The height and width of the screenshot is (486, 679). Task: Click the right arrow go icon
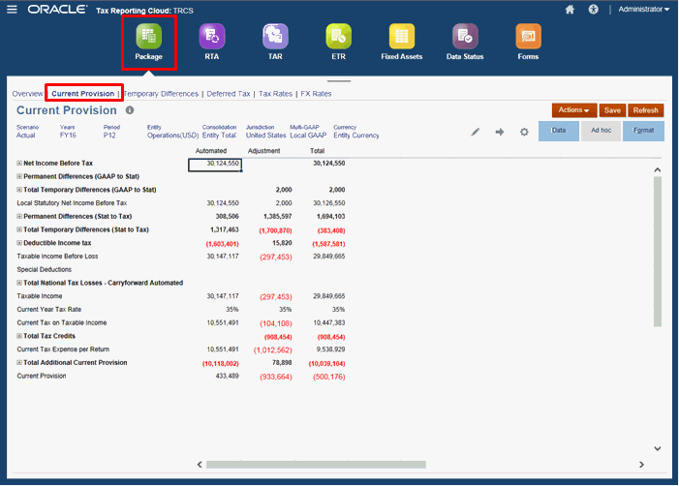(x=500, y=132)
